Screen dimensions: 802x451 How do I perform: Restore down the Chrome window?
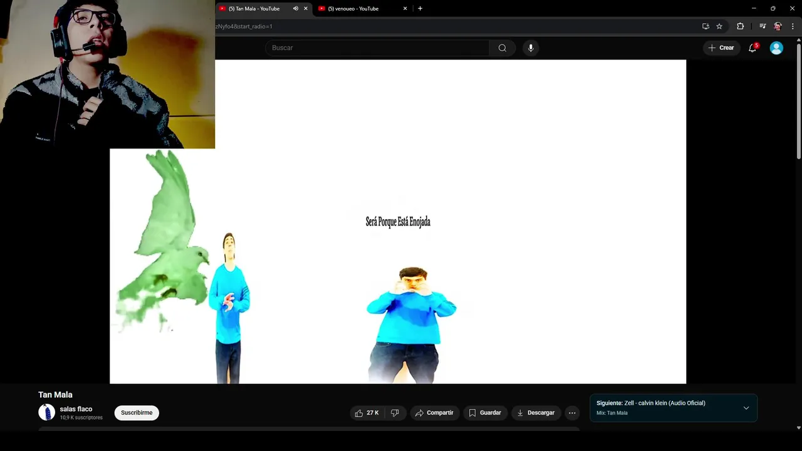(773, 9)
